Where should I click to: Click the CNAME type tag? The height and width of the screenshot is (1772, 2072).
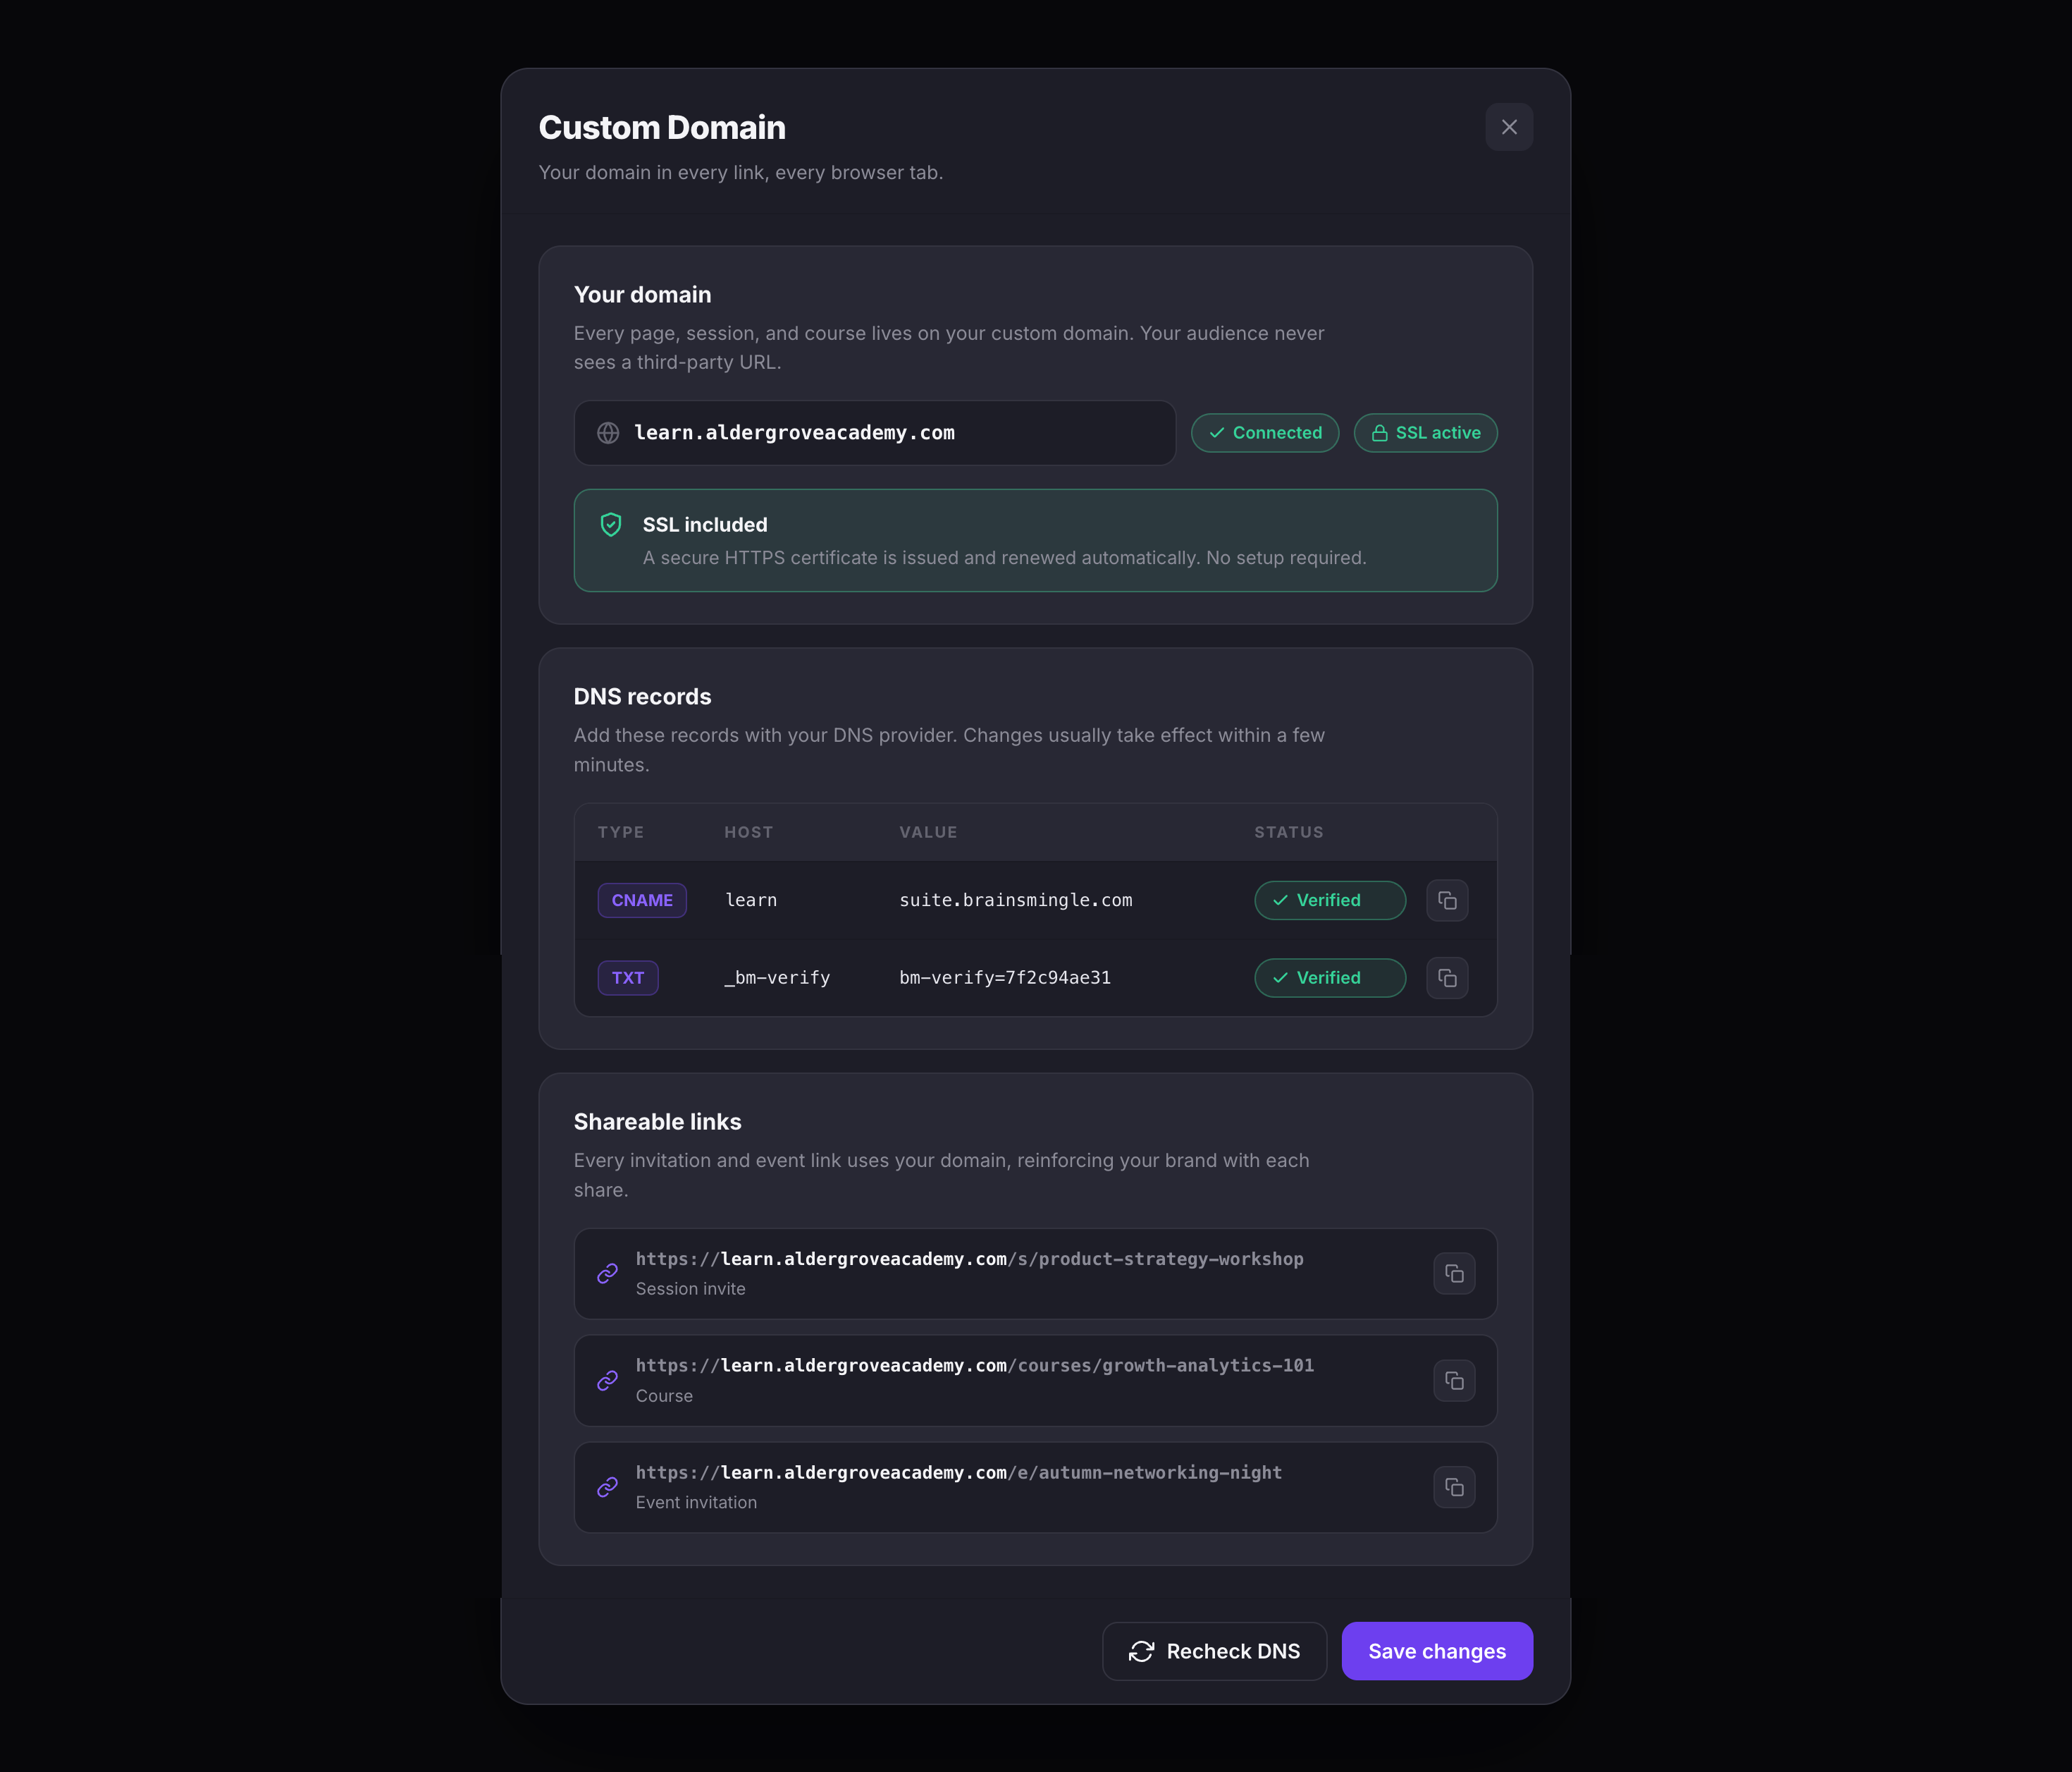coord(641,900)
